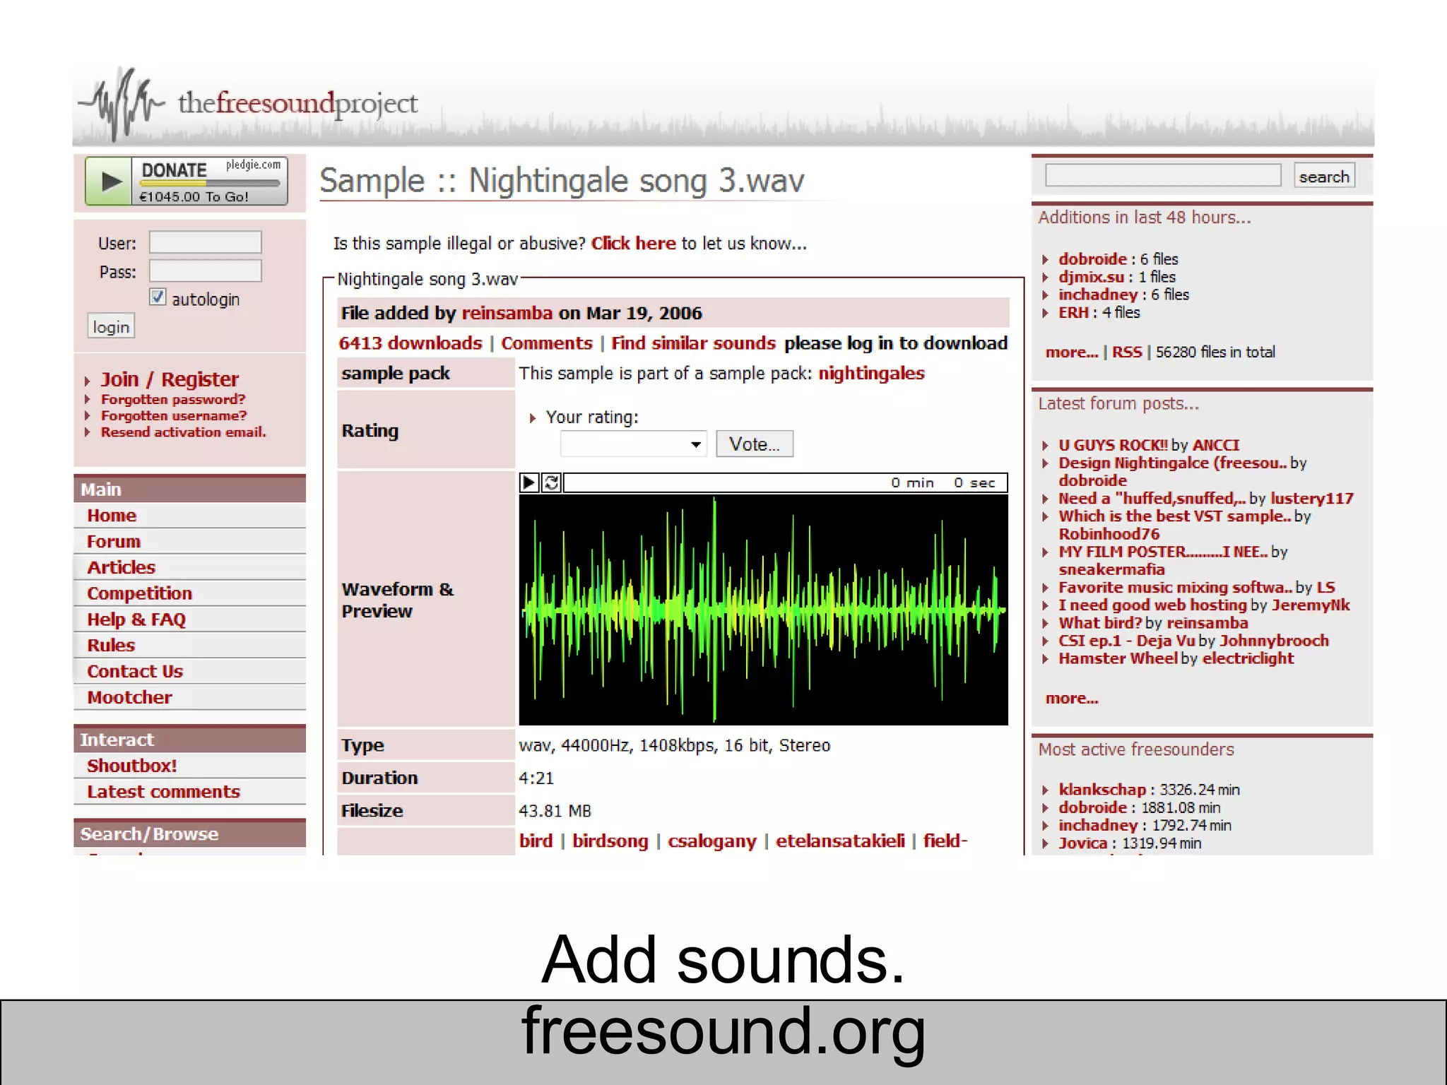Open forum post Favorite music mixing softwa..

[1175, 587]
